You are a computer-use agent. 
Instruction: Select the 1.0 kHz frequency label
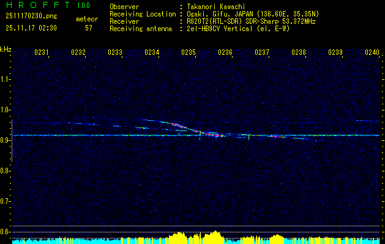(x=6, y=110)
